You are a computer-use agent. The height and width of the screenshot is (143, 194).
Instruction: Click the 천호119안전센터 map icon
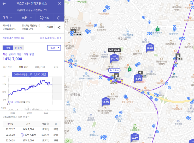click(x=105, y=52)
